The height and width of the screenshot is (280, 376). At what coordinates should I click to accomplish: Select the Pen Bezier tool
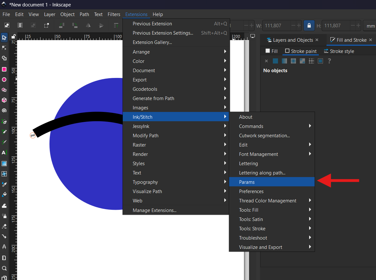[x=4, y=122]
